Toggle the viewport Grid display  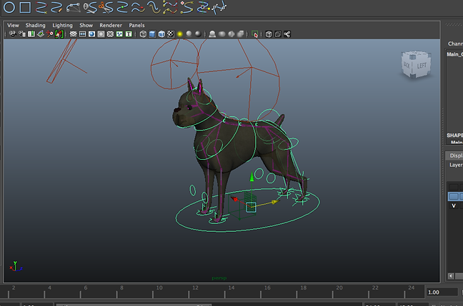click(73, 34)
